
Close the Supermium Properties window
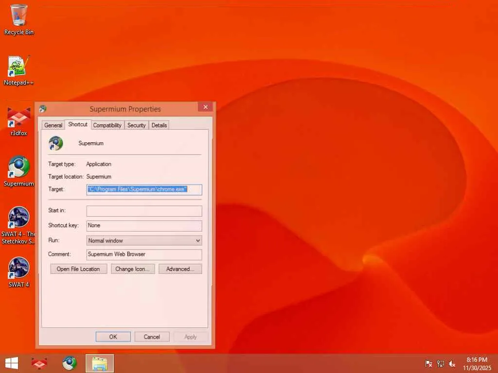click(x=205, y=107)
